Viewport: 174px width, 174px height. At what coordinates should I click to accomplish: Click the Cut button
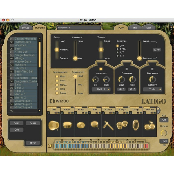(17, 130)
